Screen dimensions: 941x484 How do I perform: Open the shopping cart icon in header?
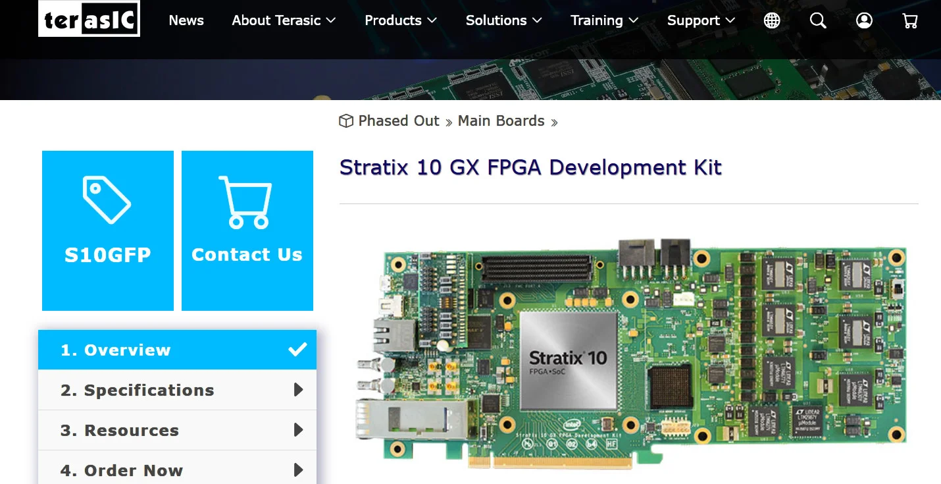[x=910, y=20]
